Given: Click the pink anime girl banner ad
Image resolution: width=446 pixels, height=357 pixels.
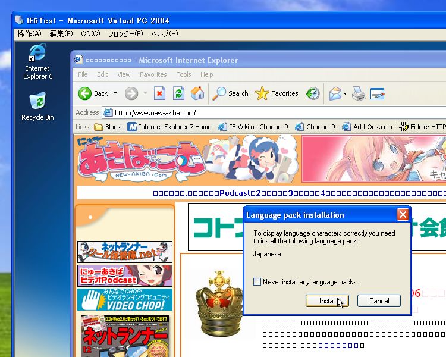Looking at the screenshot, I should tap(374, 159).
